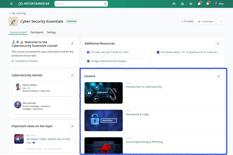Switch to the Participants tab

(37, 32)
